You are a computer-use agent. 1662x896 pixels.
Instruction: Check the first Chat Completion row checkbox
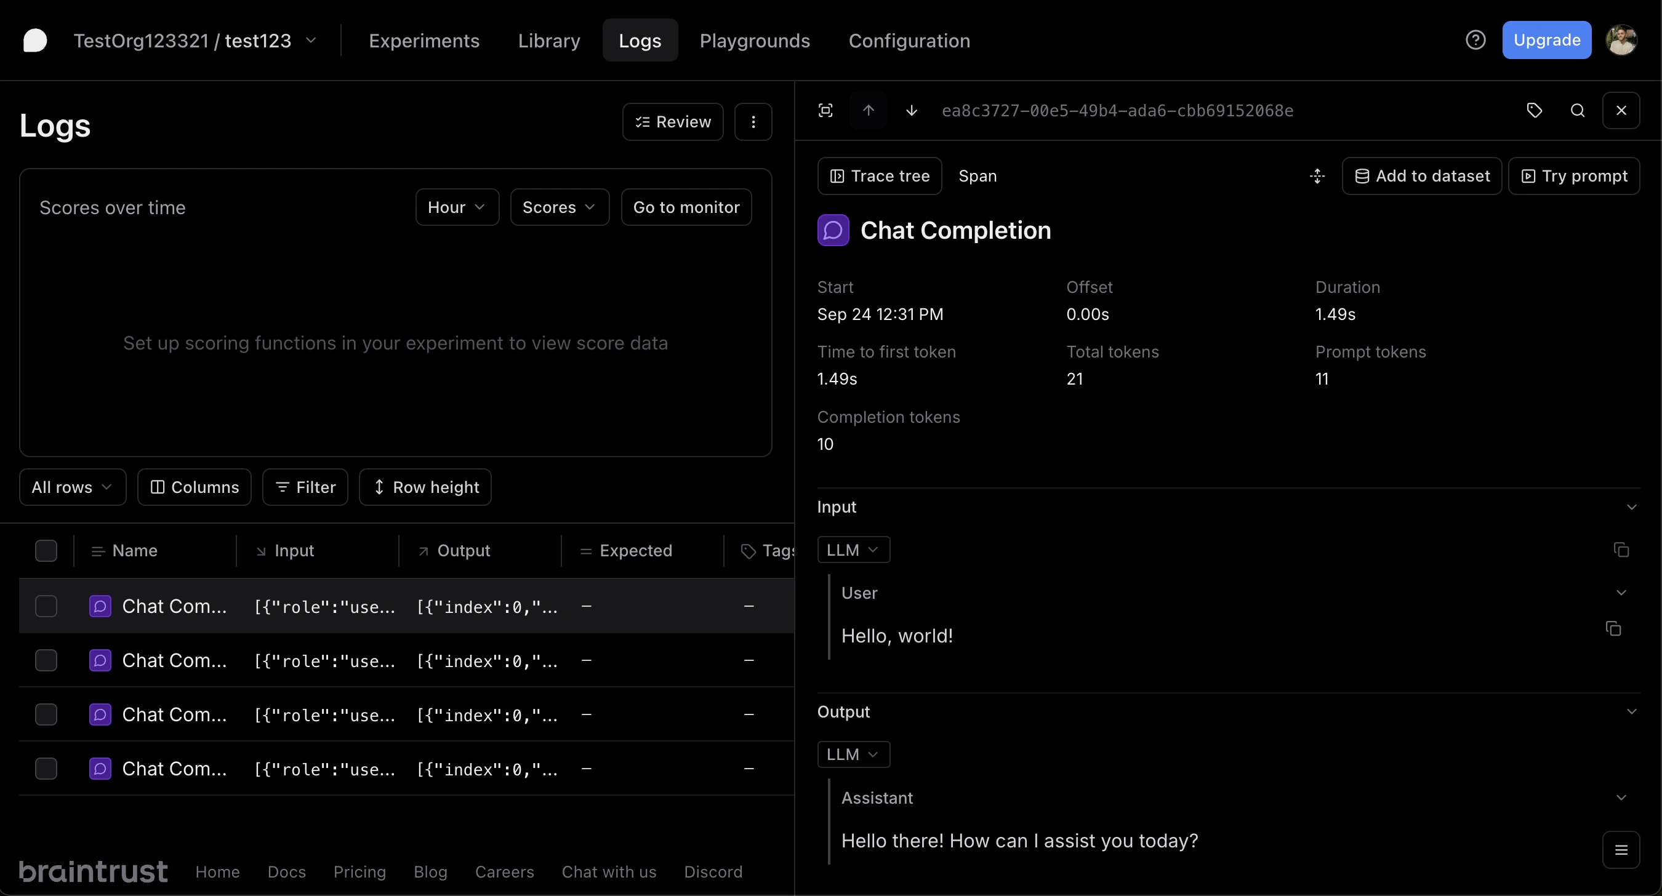46,606
